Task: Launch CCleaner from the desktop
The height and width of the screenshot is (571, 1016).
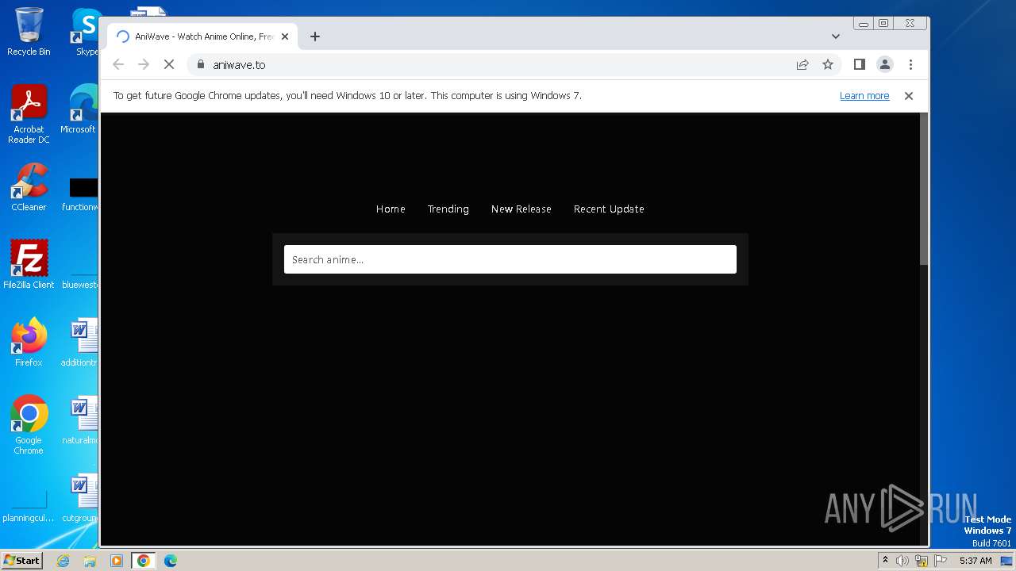Action: 29,188
